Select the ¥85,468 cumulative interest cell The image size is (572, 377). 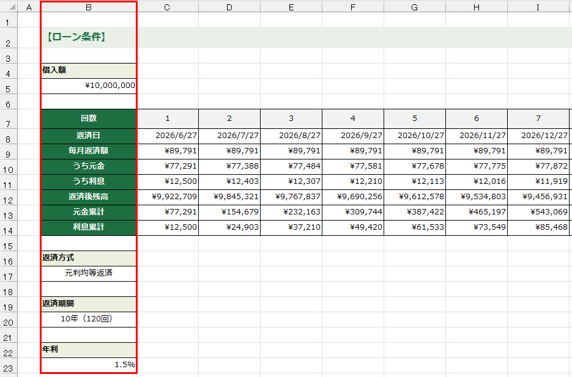pyautogui.click(x=538, y=228)
